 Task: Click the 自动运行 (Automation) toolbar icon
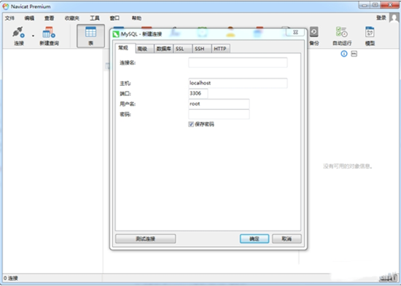pos(342,36)
